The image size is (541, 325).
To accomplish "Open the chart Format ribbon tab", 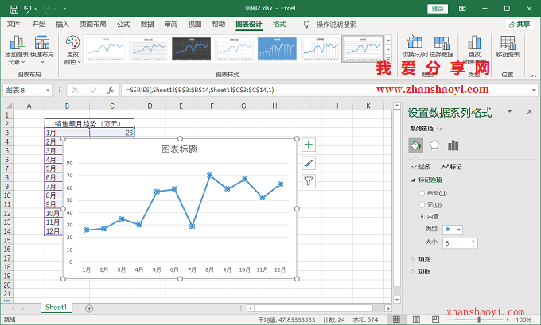I will click(279, 25).
